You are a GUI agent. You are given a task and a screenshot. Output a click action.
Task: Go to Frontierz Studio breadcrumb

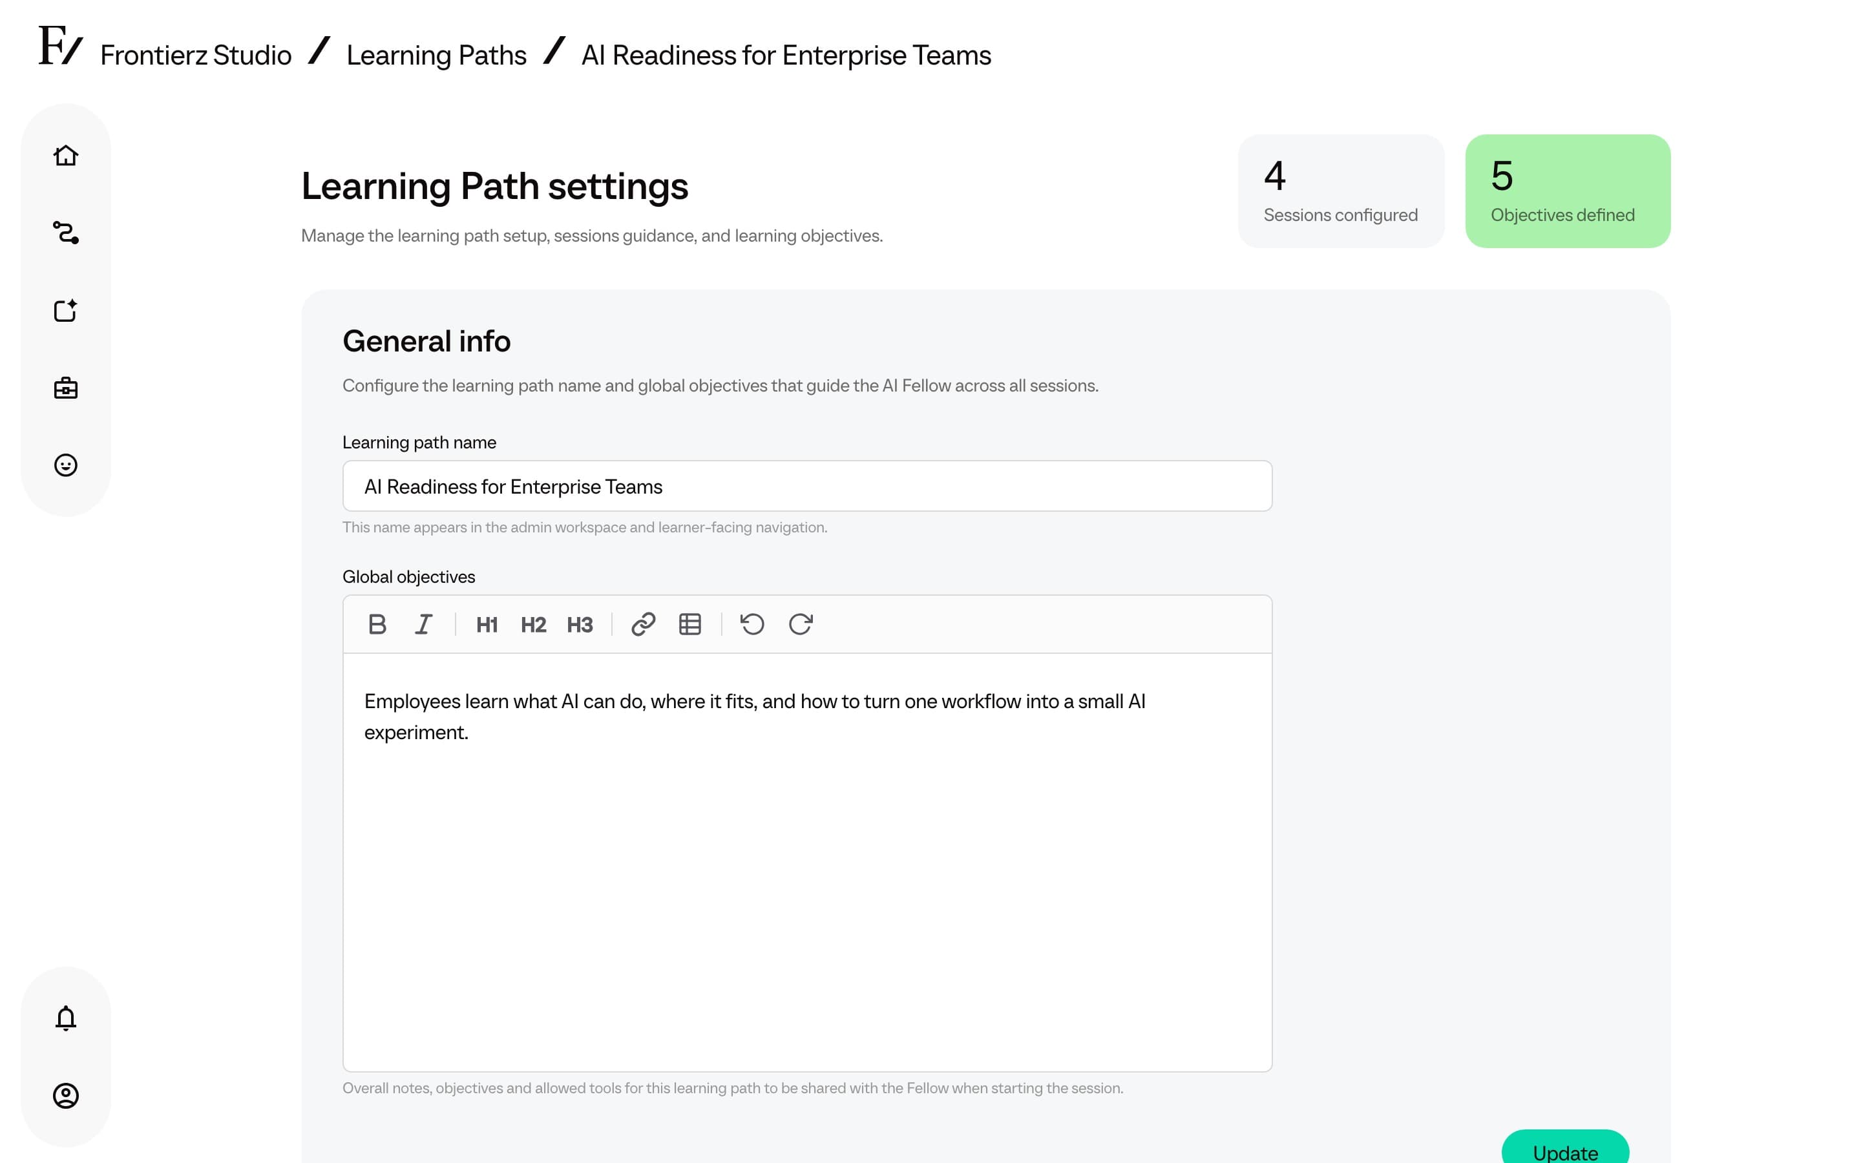[x=195, y=56]
